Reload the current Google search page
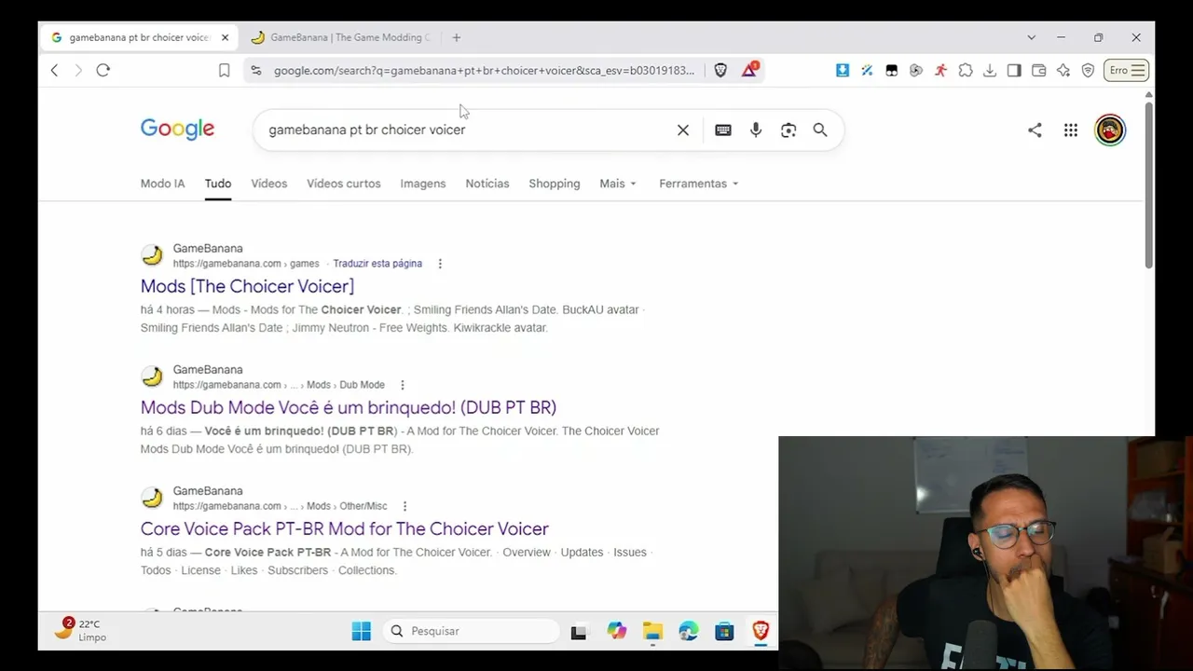The width and height of the screenshot is (1193, 671). (x=103, y=70)
